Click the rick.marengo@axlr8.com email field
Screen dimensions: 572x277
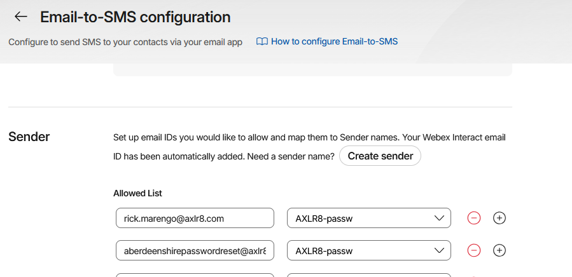[x=195, y=218]
